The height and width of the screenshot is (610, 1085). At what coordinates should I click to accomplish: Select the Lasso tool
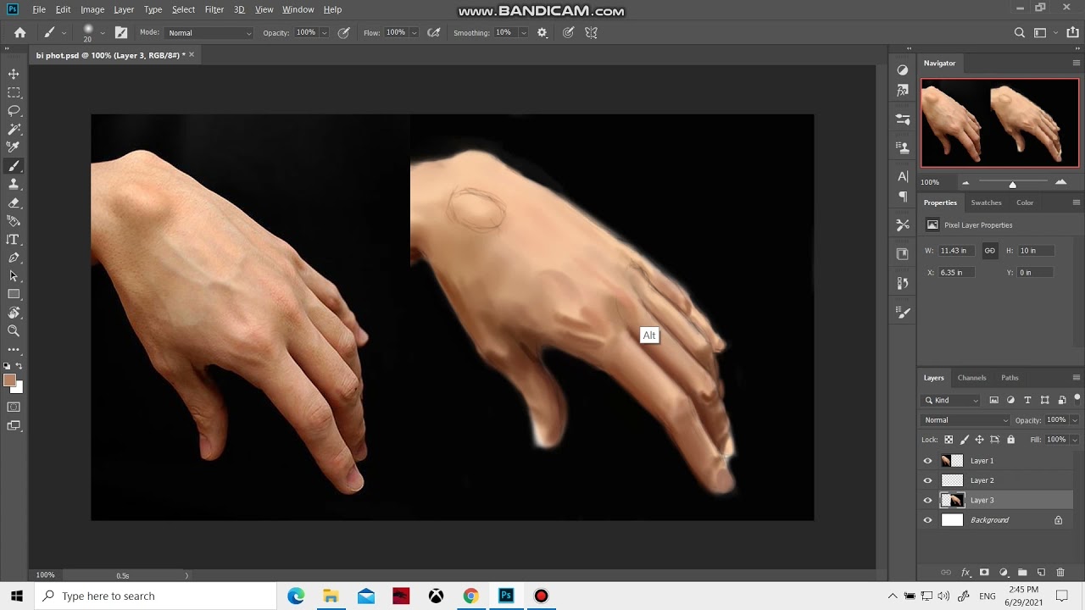pyautogui.click(x=14, y=111)
